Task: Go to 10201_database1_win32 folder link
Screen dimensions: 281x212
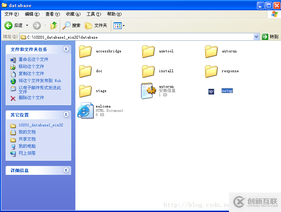Action: click(41, 125)
